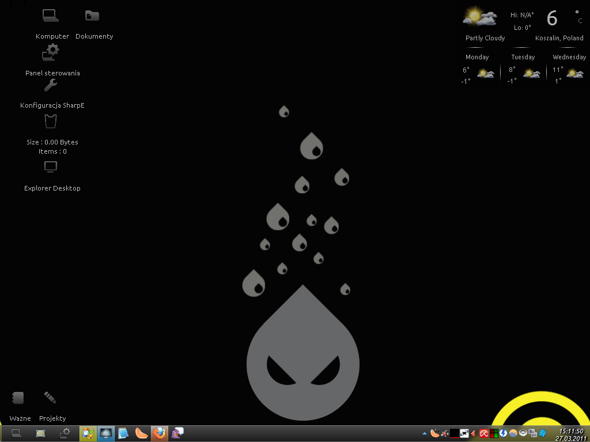Click the blue cube tray icon
This screenshot has height=442, width=590.
[542, 433]
